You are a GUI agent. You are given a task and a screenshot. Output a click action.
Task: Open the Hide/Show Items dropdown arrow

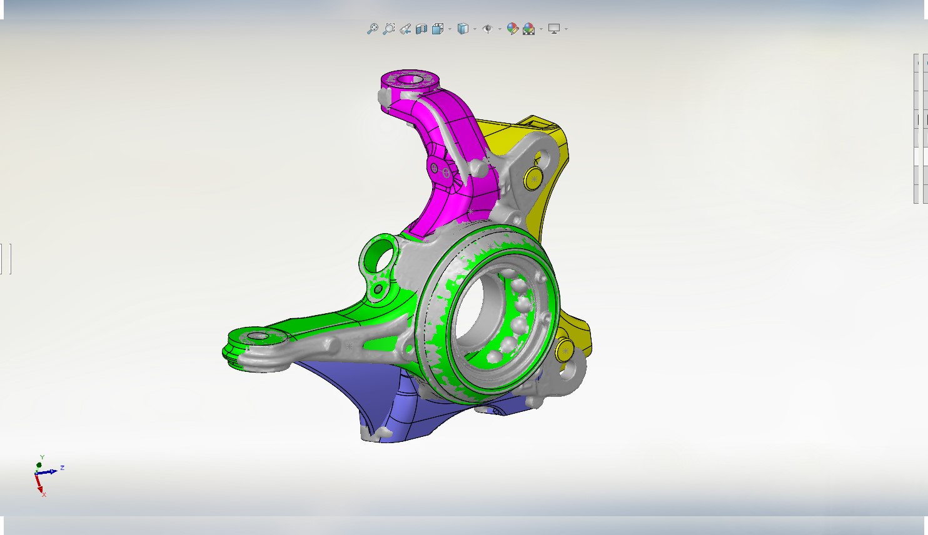tap(500, 29)
